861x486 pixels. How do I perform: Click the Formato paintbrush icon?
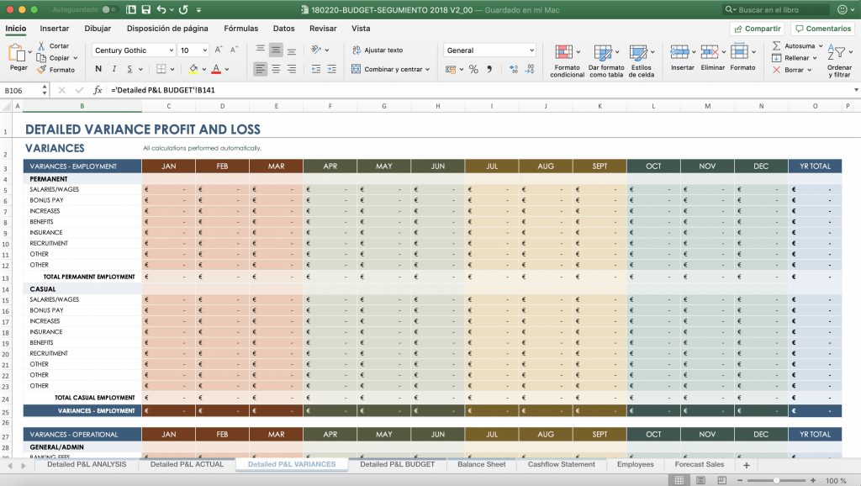(41, 70)
